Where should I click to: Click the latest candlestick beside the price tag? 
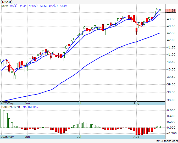[160, 10]
